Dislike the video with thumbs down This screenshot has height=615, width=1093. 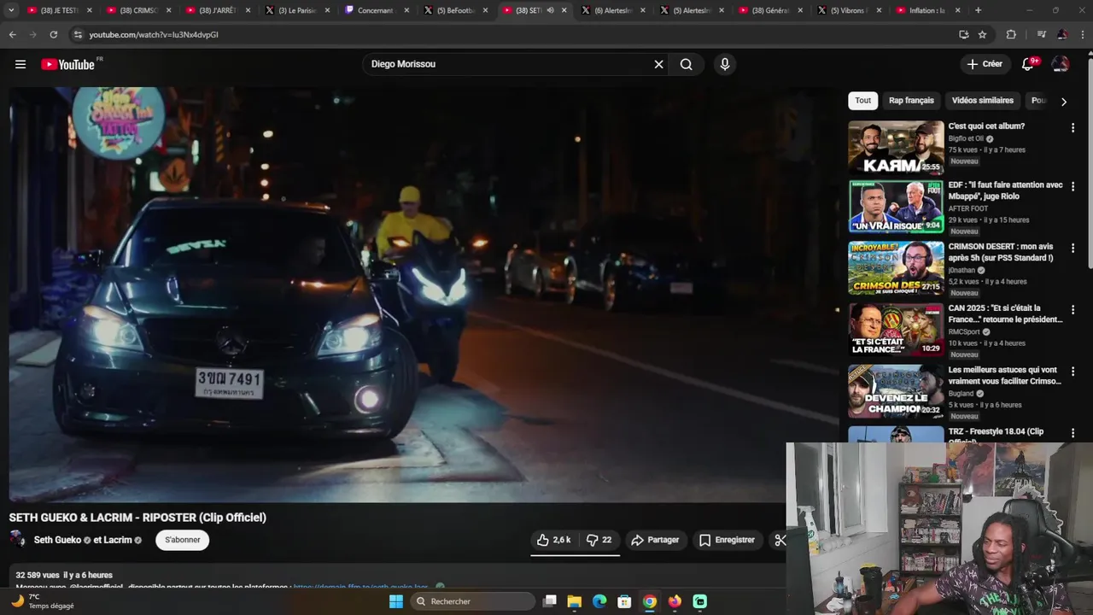click(x=599, y=540)
